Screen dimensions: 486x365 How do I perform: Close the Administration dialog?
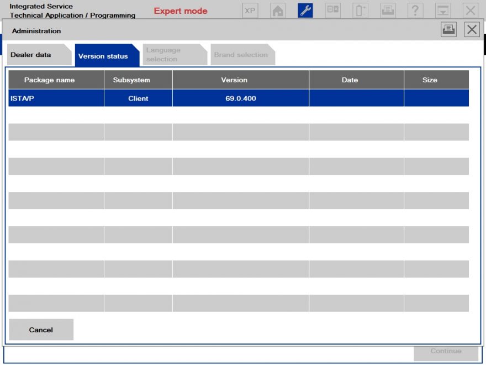[x=471, y=30]
